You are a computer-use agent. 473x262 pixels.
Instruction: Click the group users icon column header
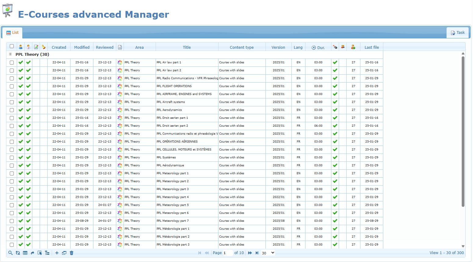(x=343, y=47)
